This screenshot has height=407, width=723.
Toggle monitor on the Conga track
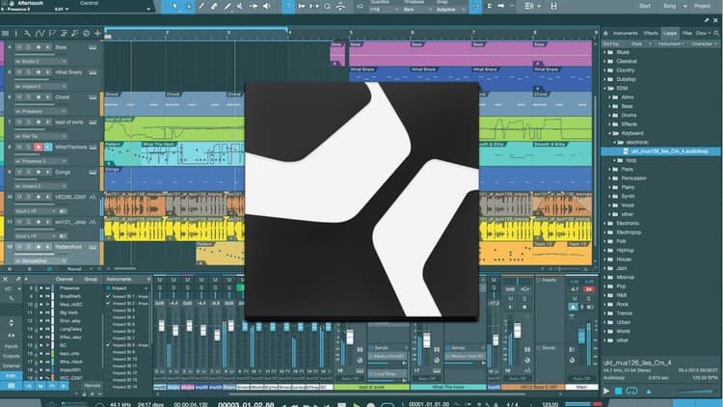pyautogui.click(x=48, y=172)
